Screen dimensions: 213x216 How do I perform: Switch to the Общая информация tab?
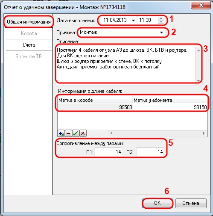29,22
